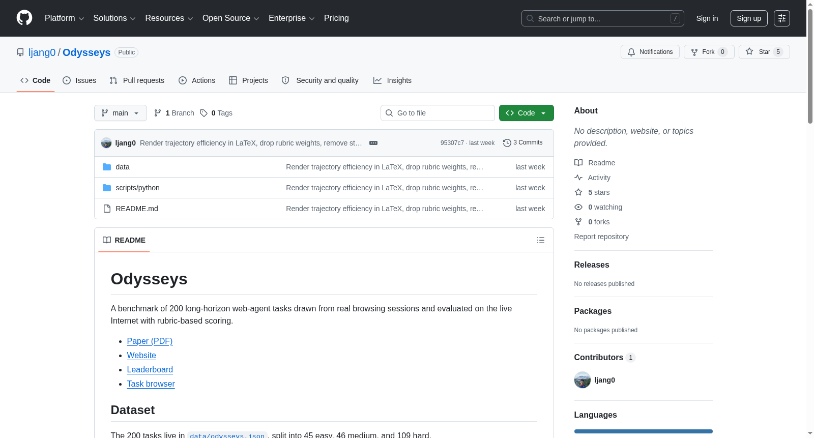Click the Languages color bar
This screenshot has height=438, width=814.
(x=644, y=431)
